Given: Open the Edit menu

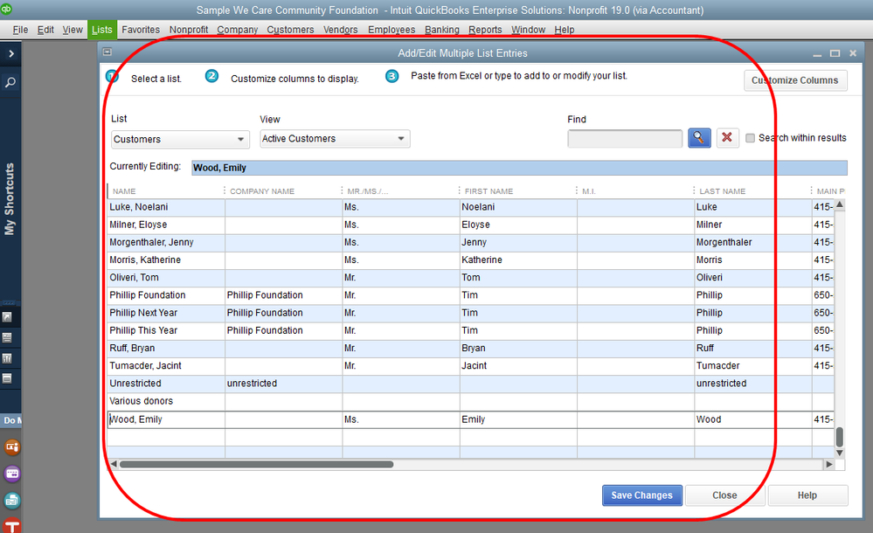Looking at the screenshot, I should point(45,30).
